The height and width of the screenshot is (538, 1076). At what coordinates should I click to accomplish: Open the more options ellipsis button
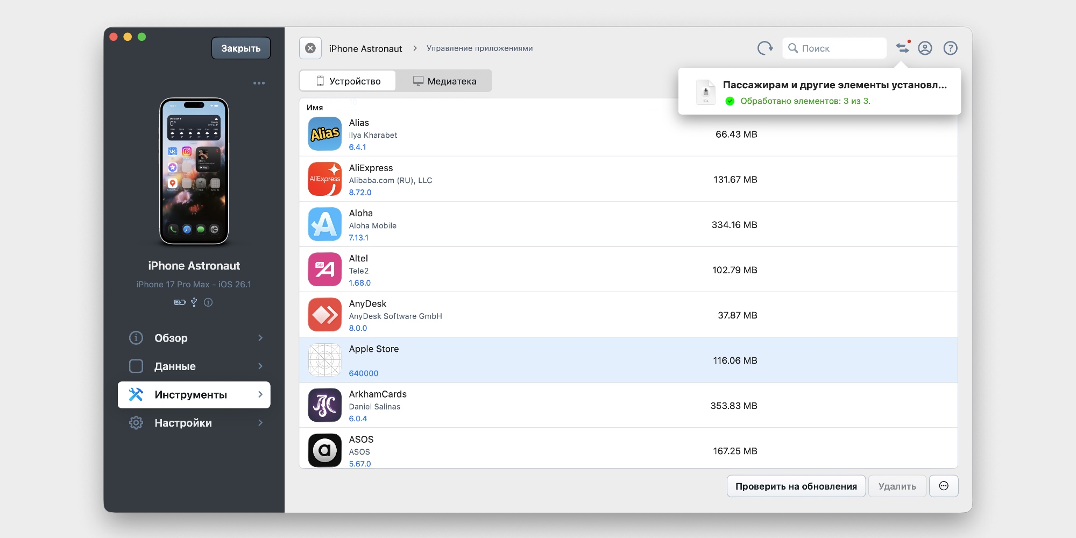click(x=944, y=486)
